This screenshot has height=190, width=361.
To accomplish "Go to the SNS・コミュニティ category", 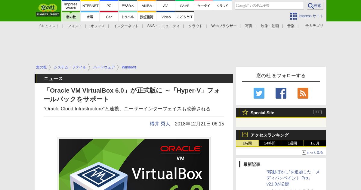I will [163, 26].
